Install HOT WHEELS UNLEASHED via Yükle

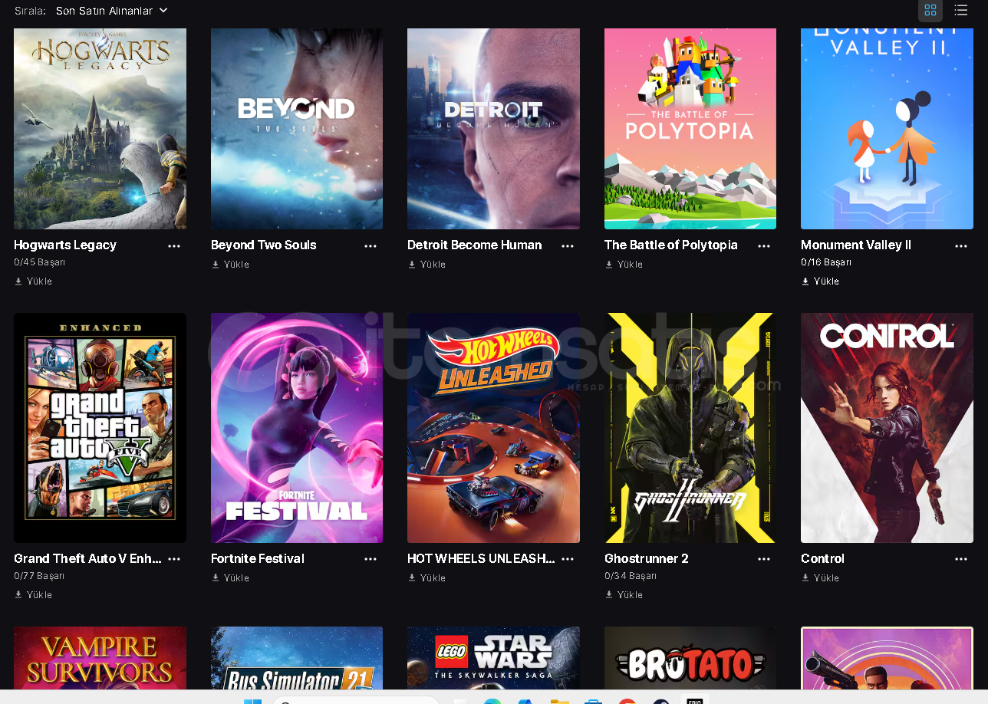click(426, 578)
